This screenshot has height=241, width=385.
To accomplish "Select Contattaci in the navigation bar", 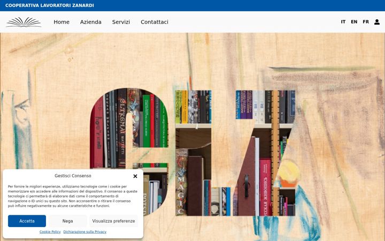I will 155,22.
